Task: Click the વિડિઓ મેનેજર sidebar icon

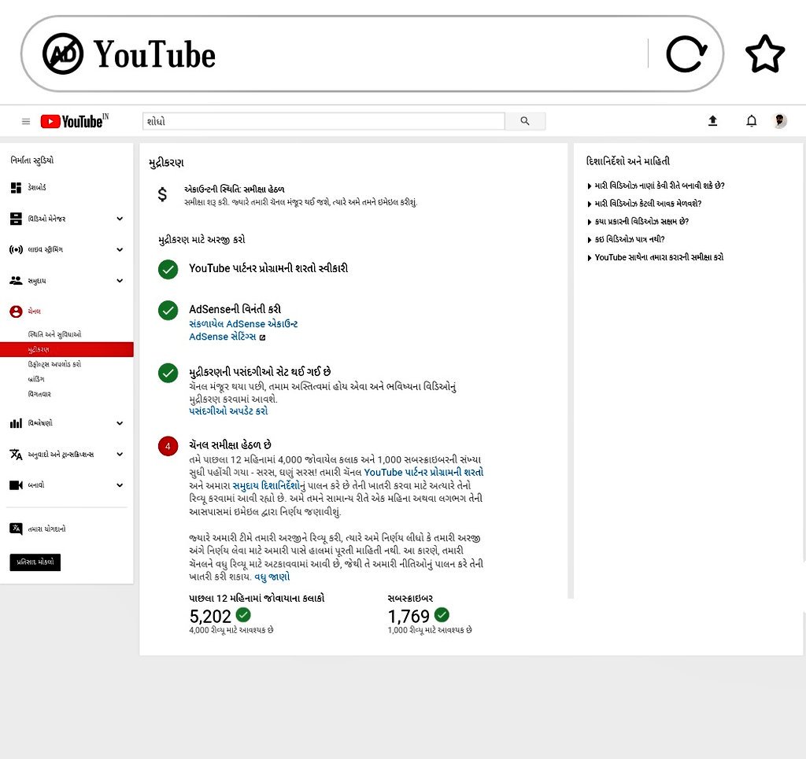Action: [16, 219]
